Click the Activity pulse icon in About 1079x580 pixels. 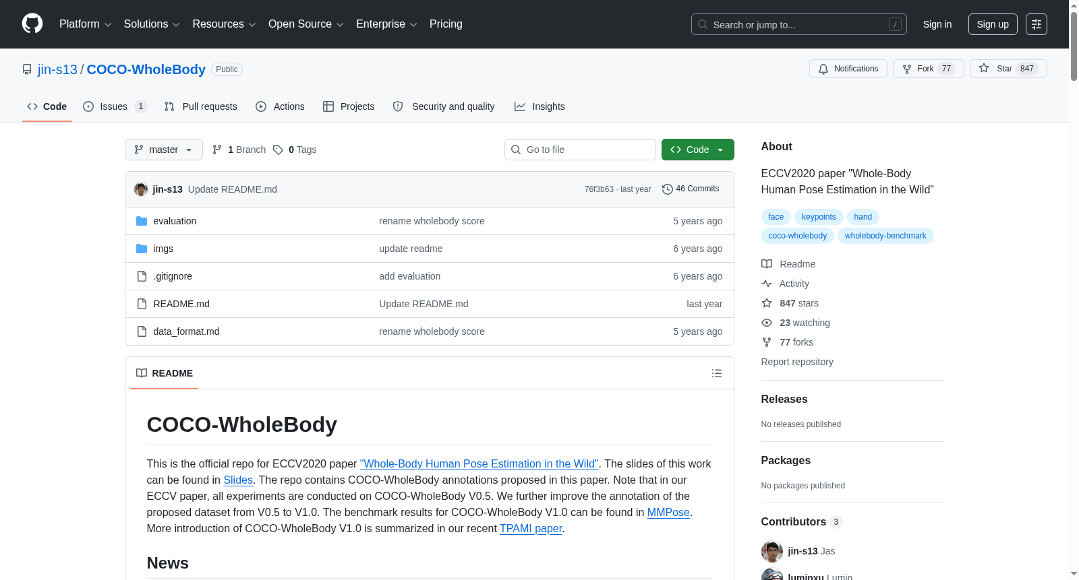coord(767,284)
